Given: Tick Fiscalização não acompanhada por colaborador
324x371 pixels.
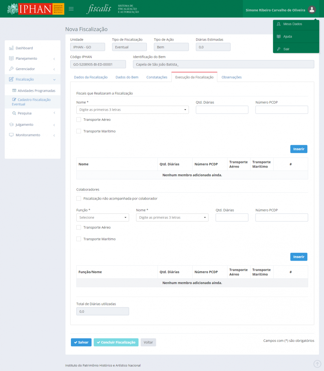Looking at the screenshot, I should click(79, 198).
